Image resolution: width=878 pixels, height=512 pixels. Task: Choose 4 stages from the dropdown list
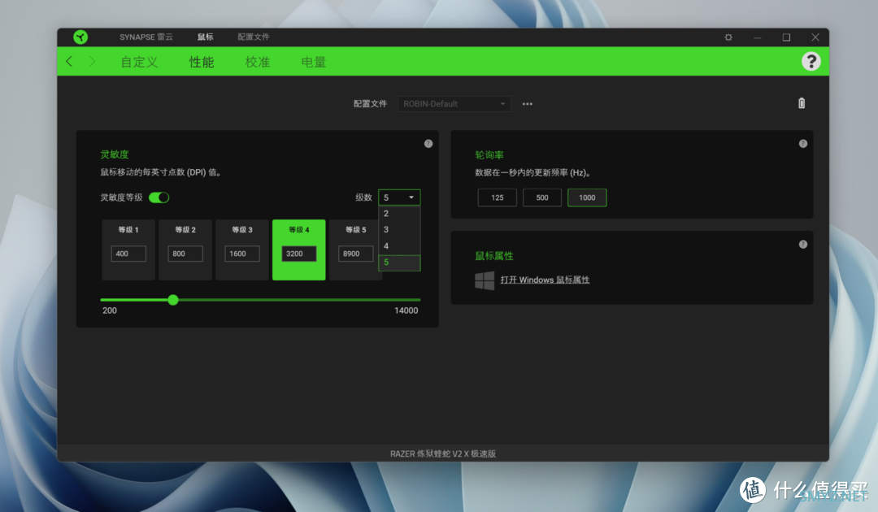(x=399, y=246)
